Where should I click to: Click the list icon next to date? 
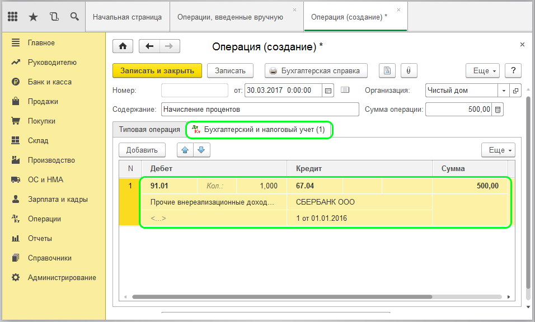pyautogui.click(x=345, y=90)
